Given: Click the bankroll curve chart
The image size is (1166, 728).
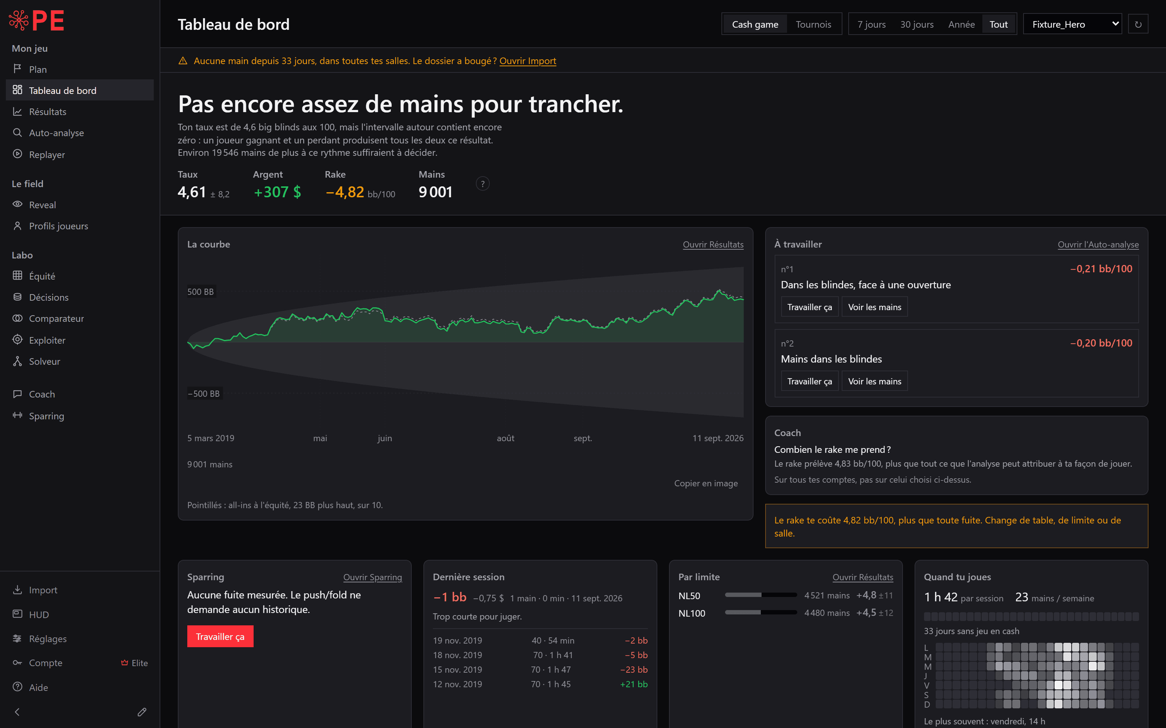Looking at the screenshot, I should [x=465, y=342].
